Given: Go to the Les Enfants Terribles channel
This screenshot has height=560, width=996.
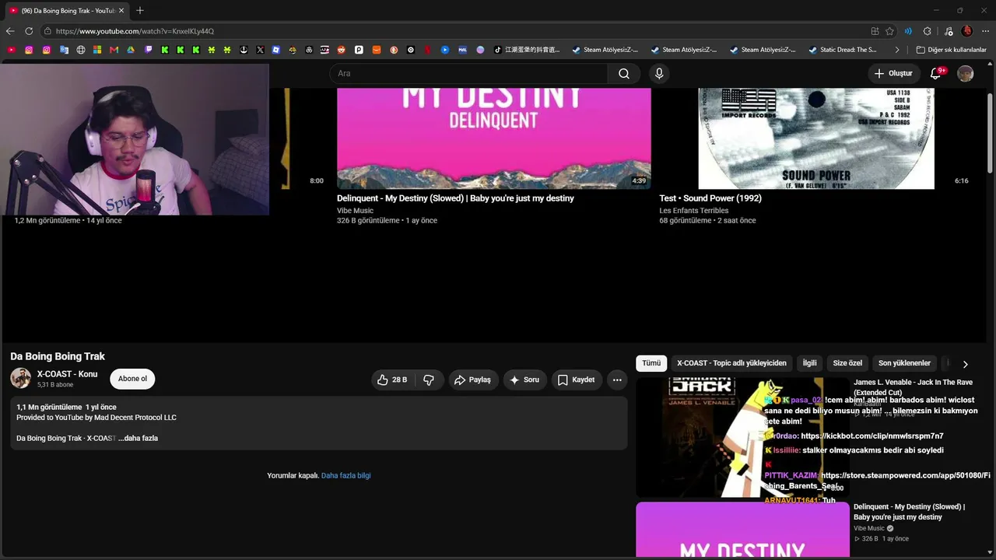Looking at the screenshot, I should pyautogui.click(x=694, y=211).
